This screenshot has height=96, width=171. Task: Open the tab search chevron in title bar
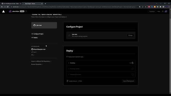pyautogui.click(x=157, y=3)
